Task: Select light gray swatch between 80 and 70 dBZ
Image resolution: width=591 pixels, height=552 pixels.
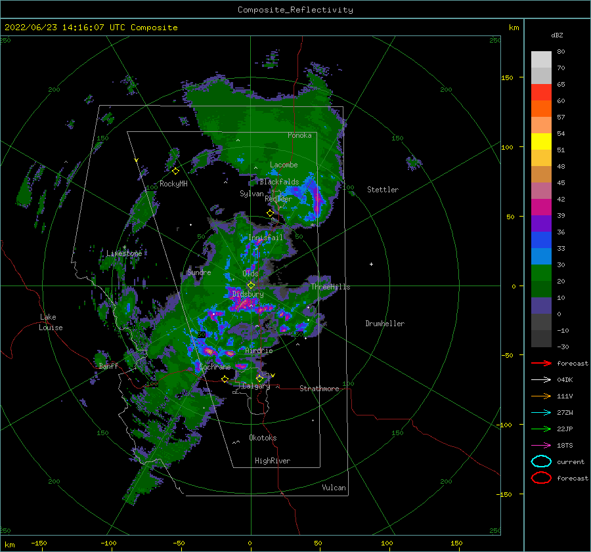Action: tap(541, 60)
